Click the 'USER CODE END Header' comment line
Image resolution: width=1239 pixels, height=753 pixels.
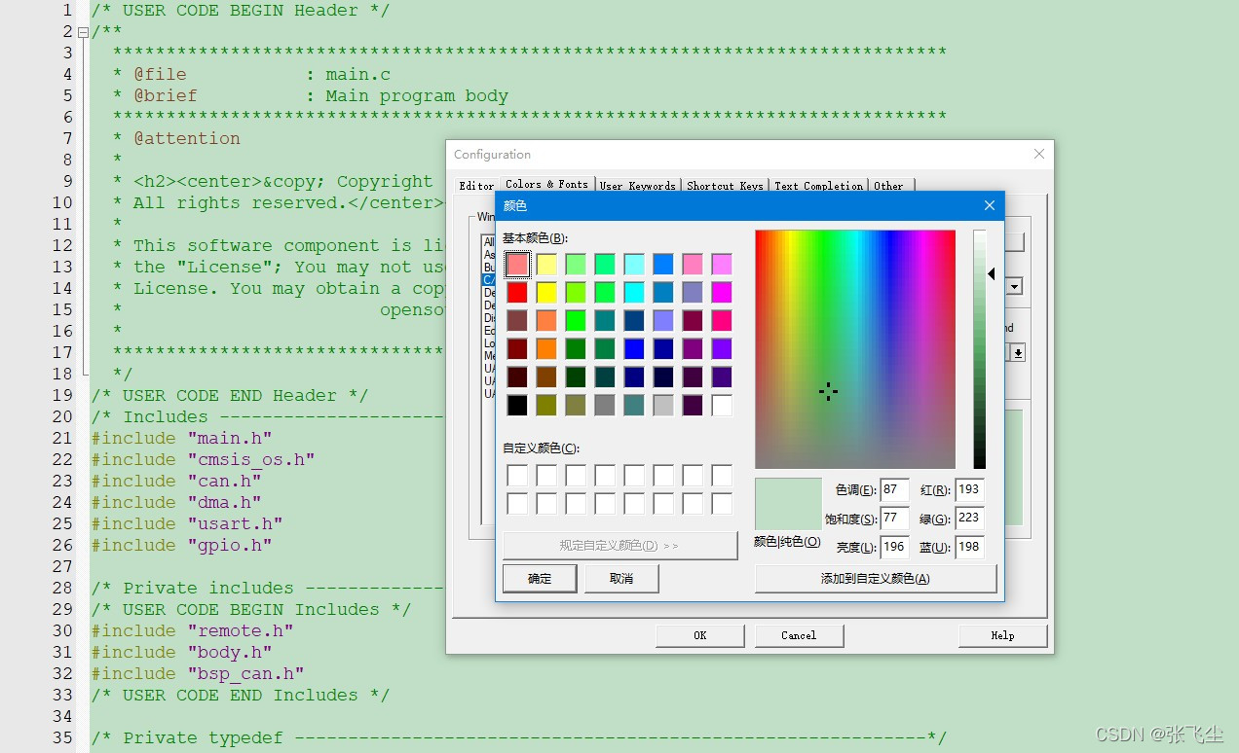[229, 396]
